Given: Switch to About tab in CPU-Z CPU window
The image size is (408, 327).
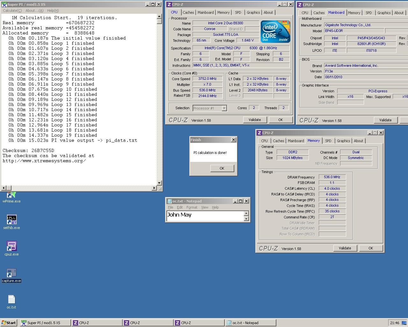Looking at the screenshot, I should click(x=268, y=12).
